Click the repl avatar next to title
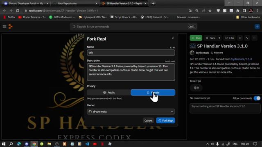The image size is (262, 147). click(192, 46)
